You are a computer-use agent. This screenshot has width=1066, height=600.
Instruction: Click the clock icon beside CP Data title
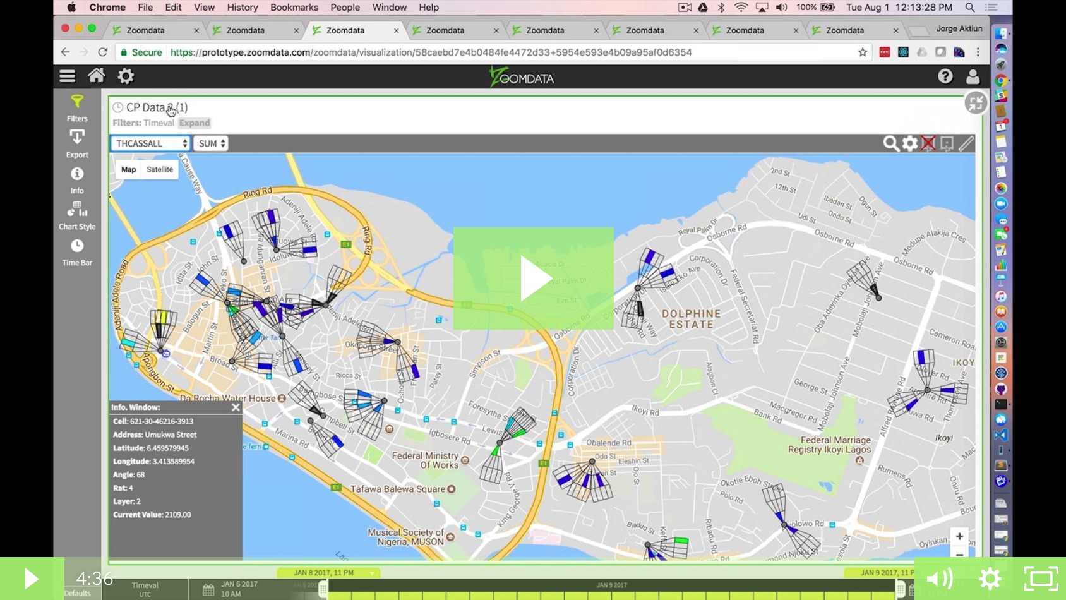[x=117, y=107]
